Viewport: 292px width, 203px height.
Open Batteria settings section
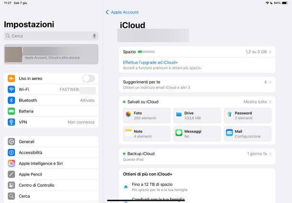[x=51, y=111]
